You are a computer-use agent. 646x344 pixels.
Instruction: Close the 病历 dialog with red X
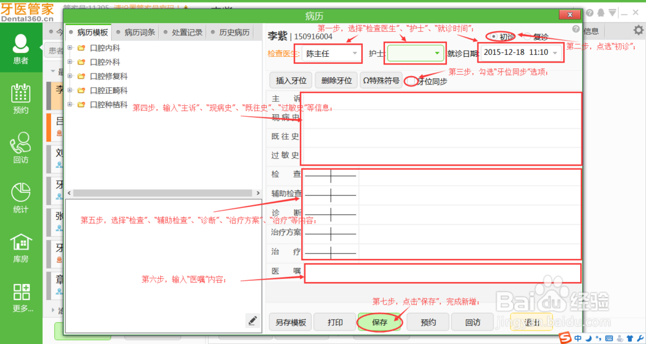click(x=570, y=15)
